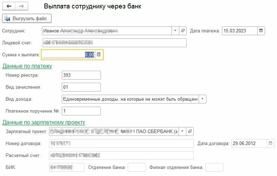This screenshot has height=176, width=277.
Task: Expand the Сотрудник dropdown list
Action: (x=175, y=31)
